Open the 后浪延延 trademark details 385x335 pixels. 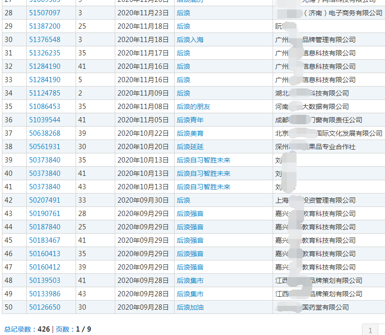click(x=190, y=147)
